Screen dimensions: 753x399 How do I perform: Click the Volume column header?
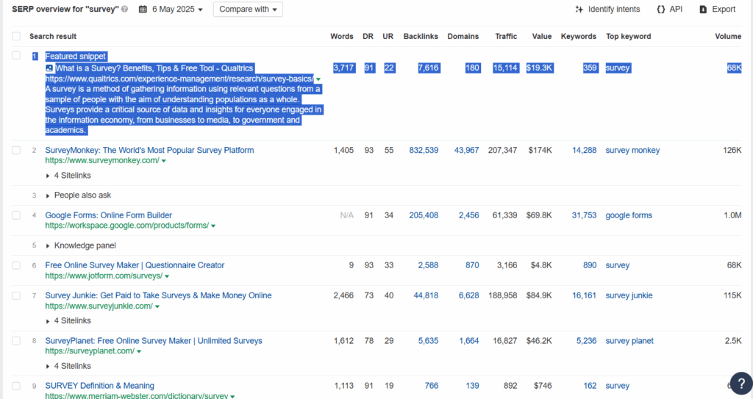[x=728, y=37]
